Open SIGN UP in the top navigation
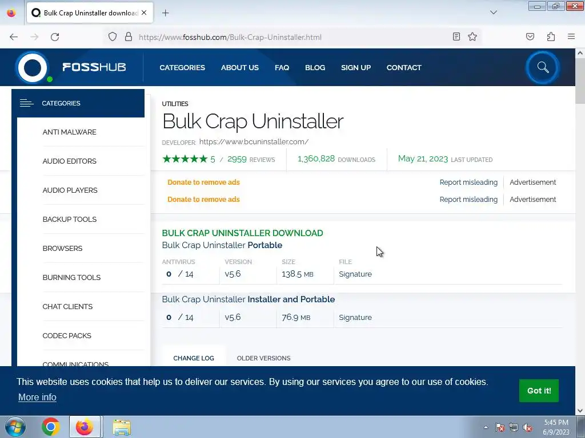The width and height of the screenshot is (585, 438). [x=356, y=67]
